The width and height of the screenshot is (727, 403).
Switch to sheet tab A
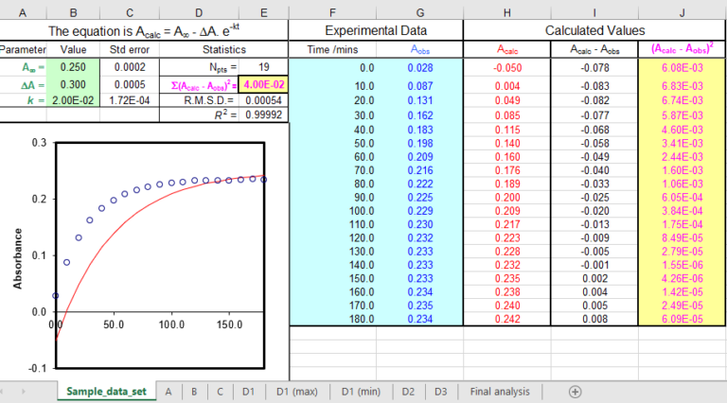click(x=168, y=392)
